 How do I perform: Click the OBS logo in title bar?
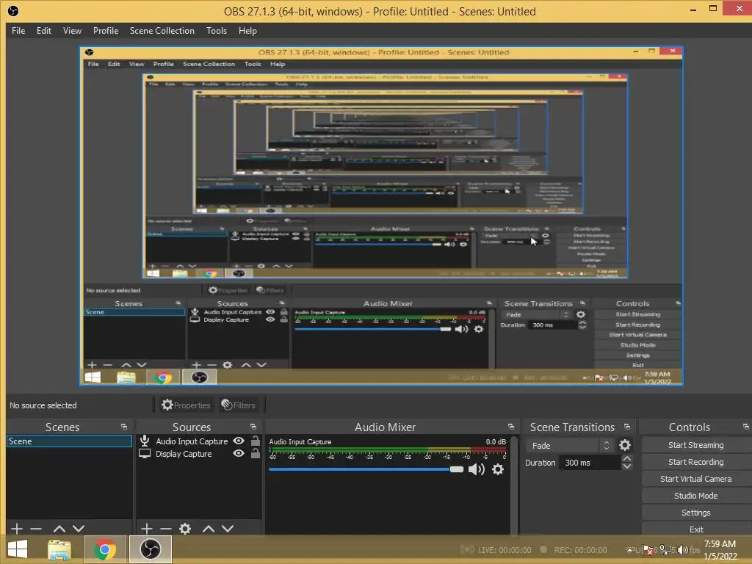coord(13,11)
